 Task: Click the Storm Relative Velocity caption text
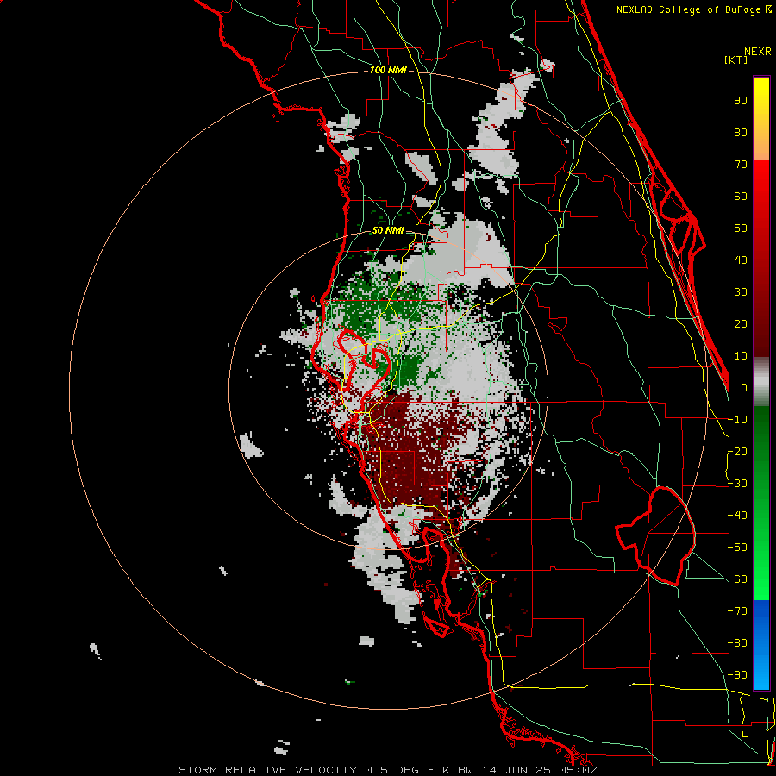387,770
